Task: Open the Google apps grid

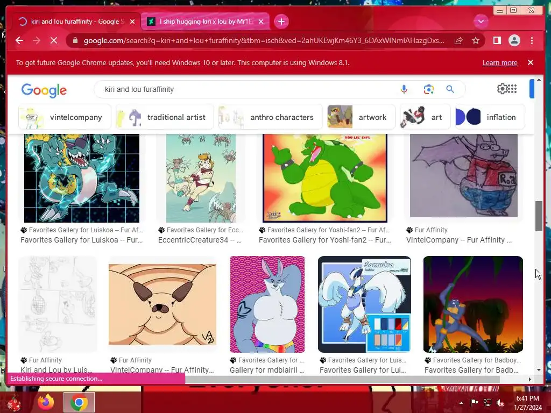Action: coord(512,89)
